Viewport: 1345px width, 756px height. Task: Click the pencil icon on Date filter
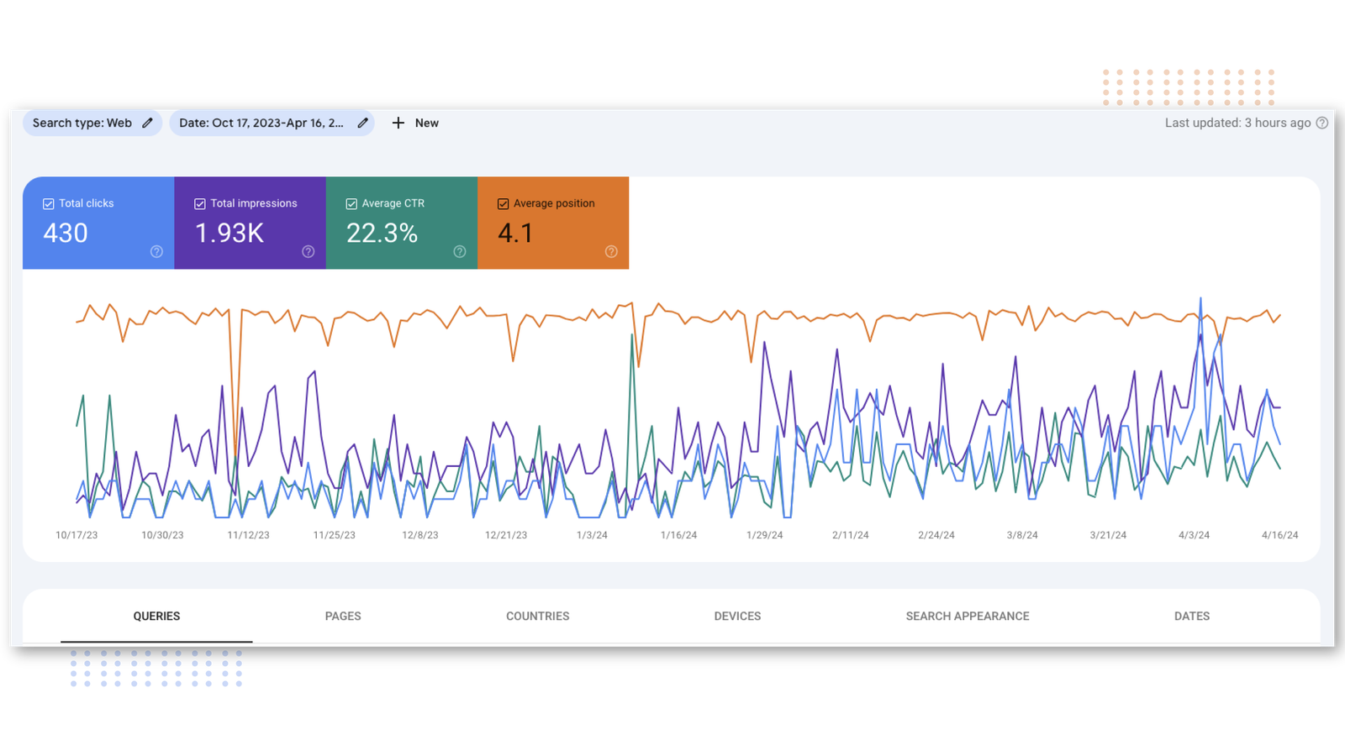[x=362, y=123]
